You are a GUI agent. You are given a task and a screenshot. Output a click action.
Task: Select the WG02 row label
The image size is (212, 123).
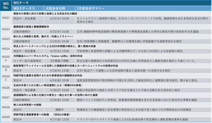coord(6,29)
